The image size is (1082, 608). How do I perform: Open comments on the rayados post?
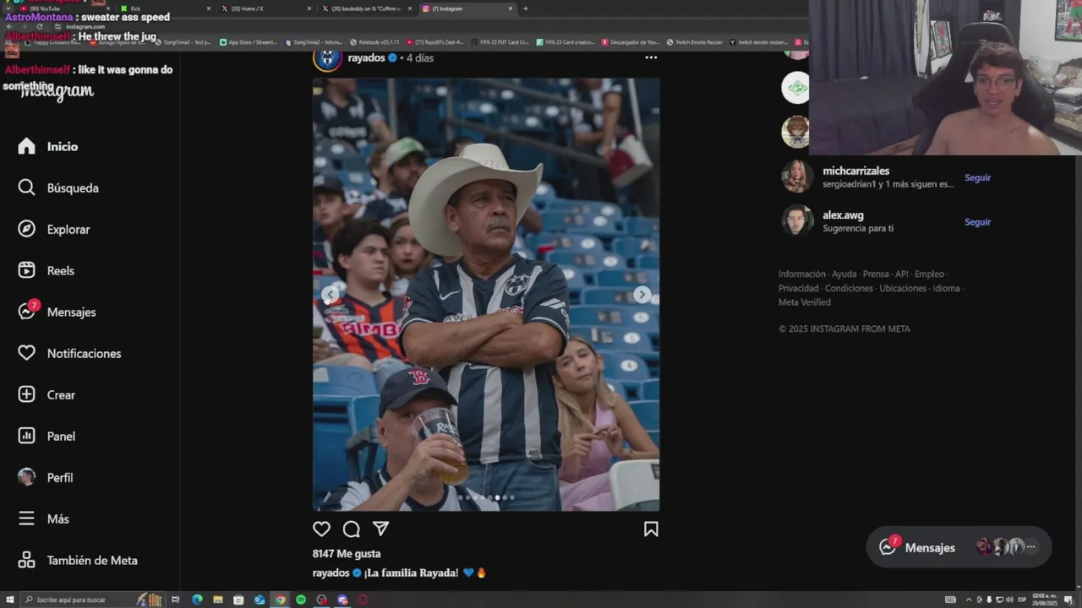(352, 529)
